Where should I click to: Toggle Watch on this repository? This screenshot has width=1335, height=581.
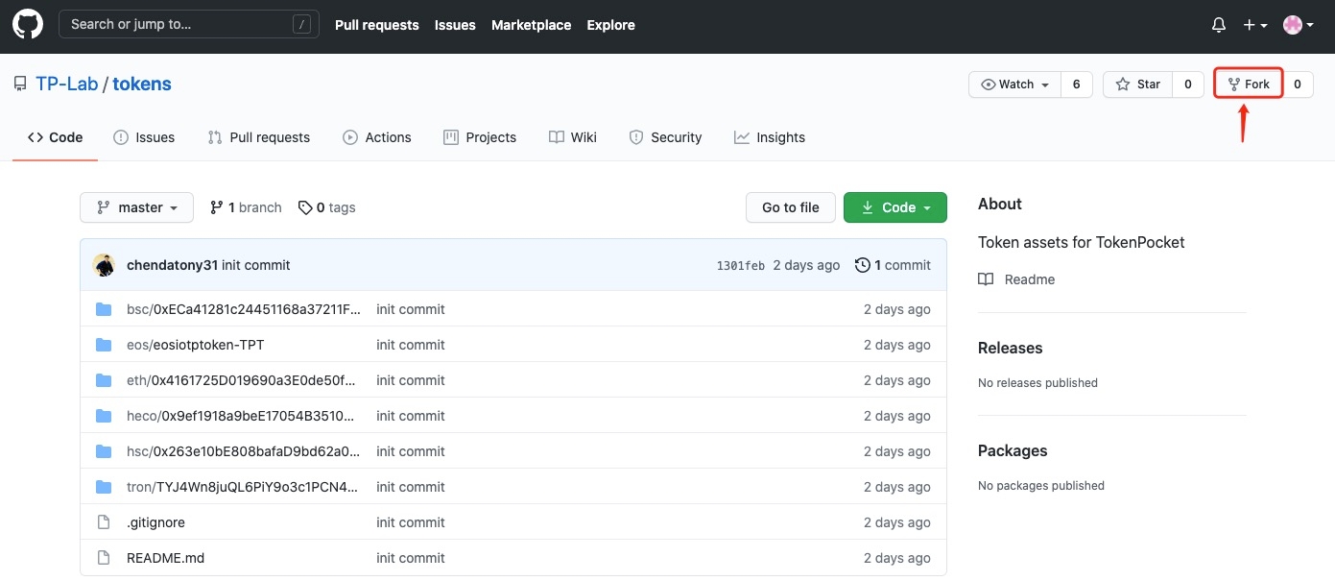[1014, 85]
